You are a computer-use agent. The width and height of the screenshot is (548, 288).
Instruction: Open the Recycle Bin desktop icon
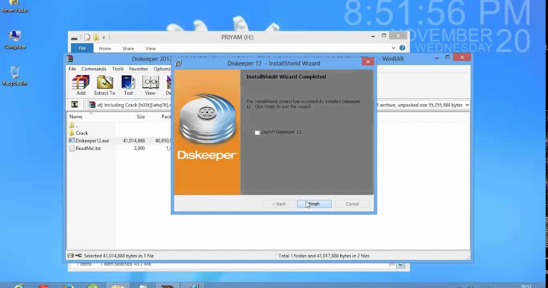coord(15,76)
